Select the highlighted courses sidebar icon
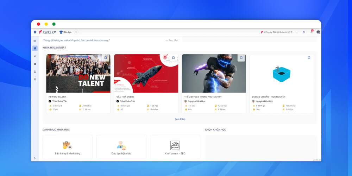352x176 pixels. (35, 48)
